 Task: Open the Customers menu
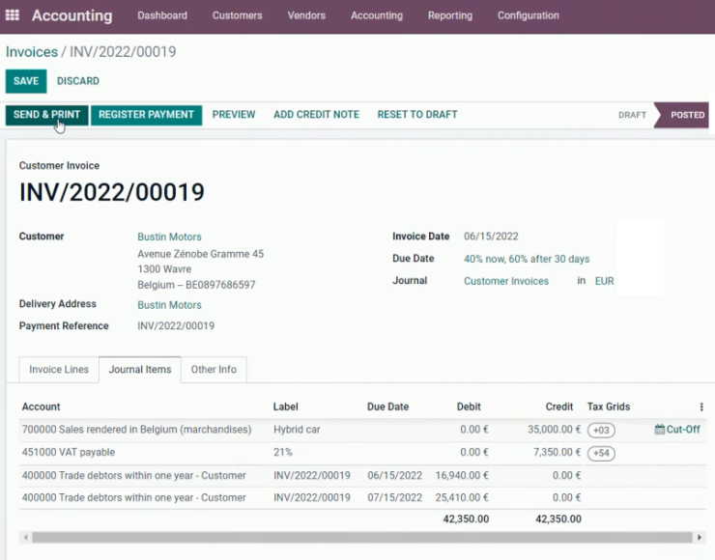(x=237, y=15)
